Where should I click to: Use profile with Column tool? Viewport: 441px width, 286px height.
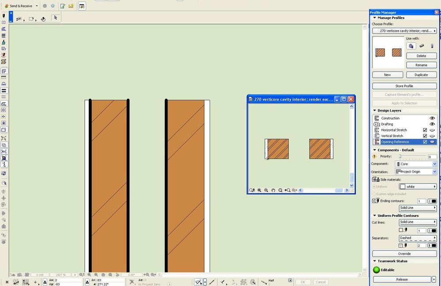(432, 46)
